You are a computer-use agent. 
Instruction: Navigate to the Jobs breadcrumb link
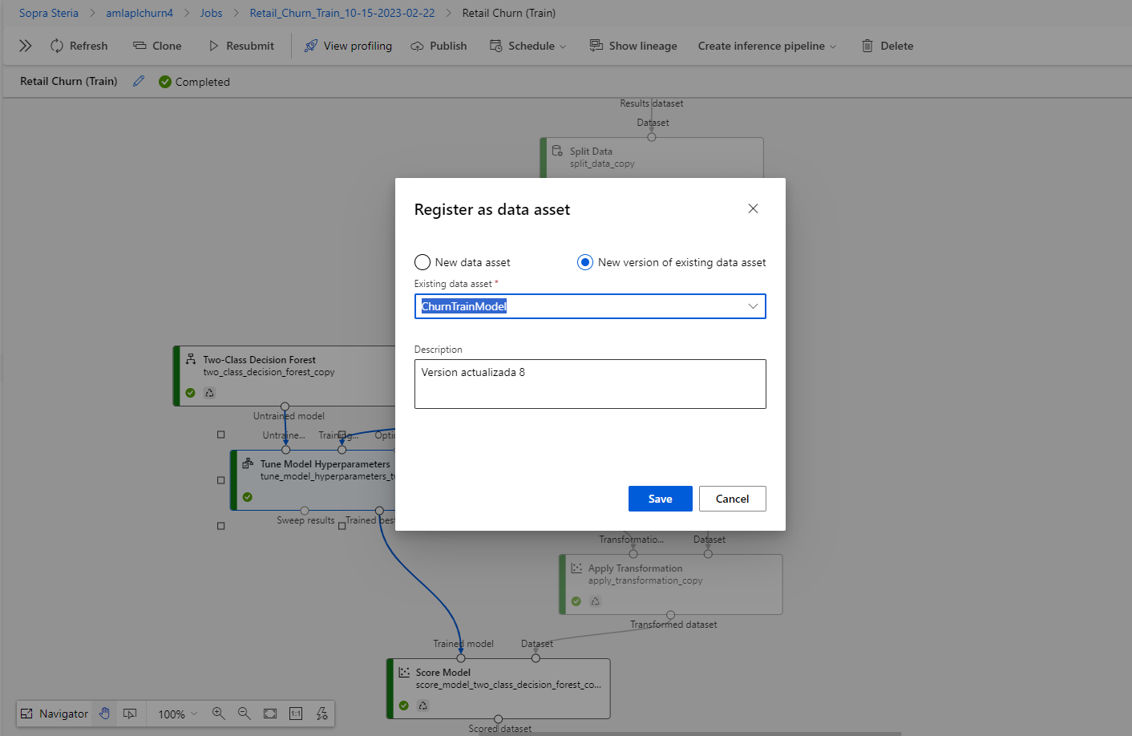click(x=211, y=13)
